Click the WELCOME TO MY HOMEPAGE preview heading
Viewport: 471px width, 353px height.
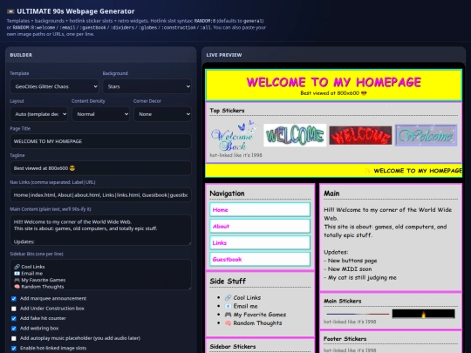pyautogui.click(x=334, y=82)
